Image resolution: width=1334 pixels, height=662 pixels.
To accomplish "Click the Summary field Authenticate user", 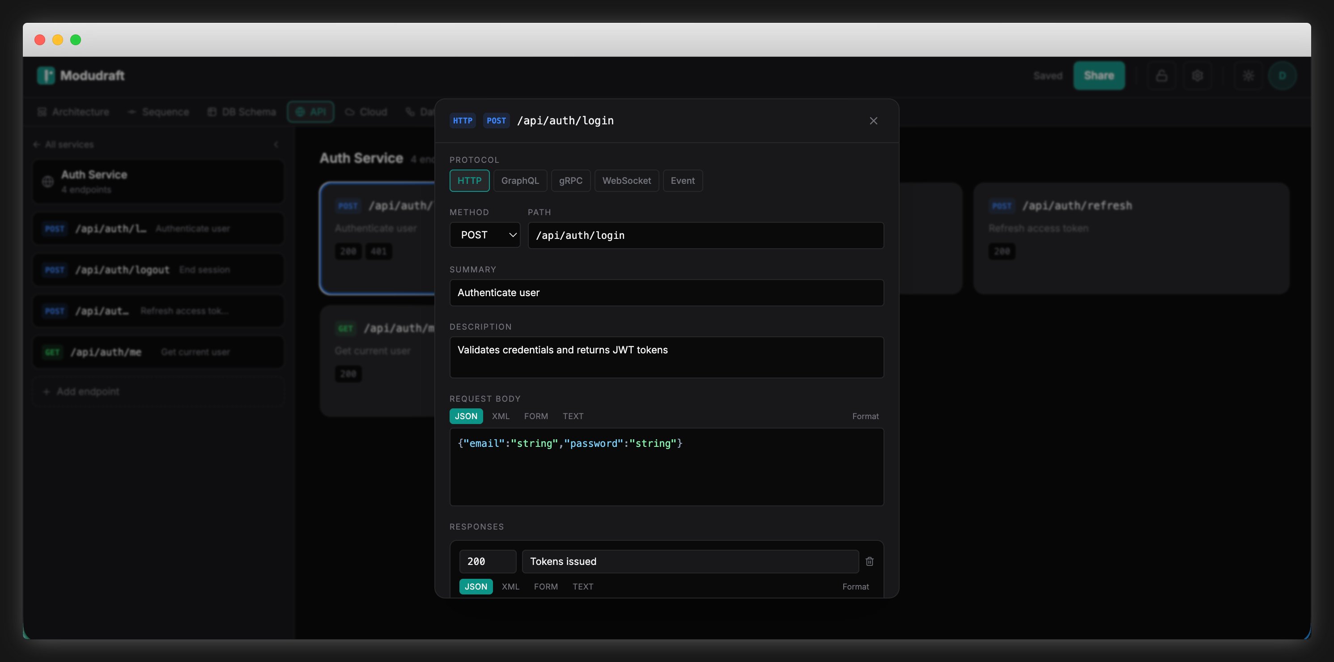I will [667, 293].
